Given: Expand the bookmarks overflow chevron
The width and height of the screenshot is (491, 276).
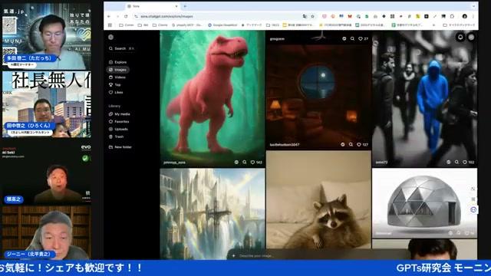Looking at the screenshot, I should click(x=433, y=25).
